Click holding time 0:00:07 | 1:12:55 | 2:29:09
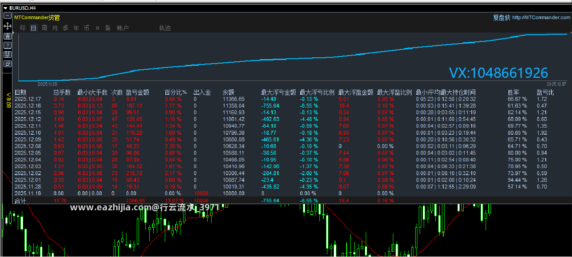Screen dimensions: 572x257 click(x=446, y=187)
